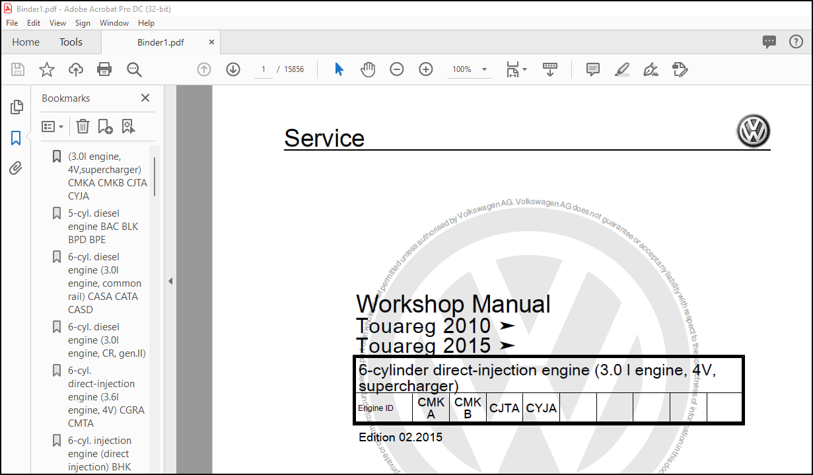Click the cloud upload icon
813x475 pixels.
point(76,69)
